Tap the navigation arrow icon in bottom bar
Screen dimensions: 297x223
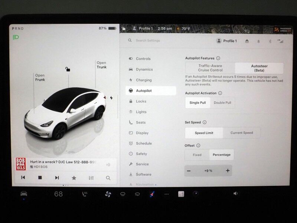click(x=152, y=194)
